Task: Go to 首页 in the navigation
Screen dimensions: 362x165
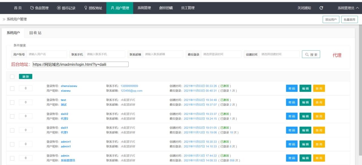Action: [x=18, y=8]
